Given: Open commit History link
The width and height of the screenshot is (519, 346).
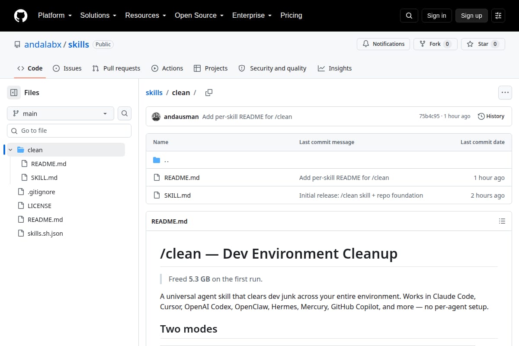Looking at the screenshot, I should tap(491, 116).
